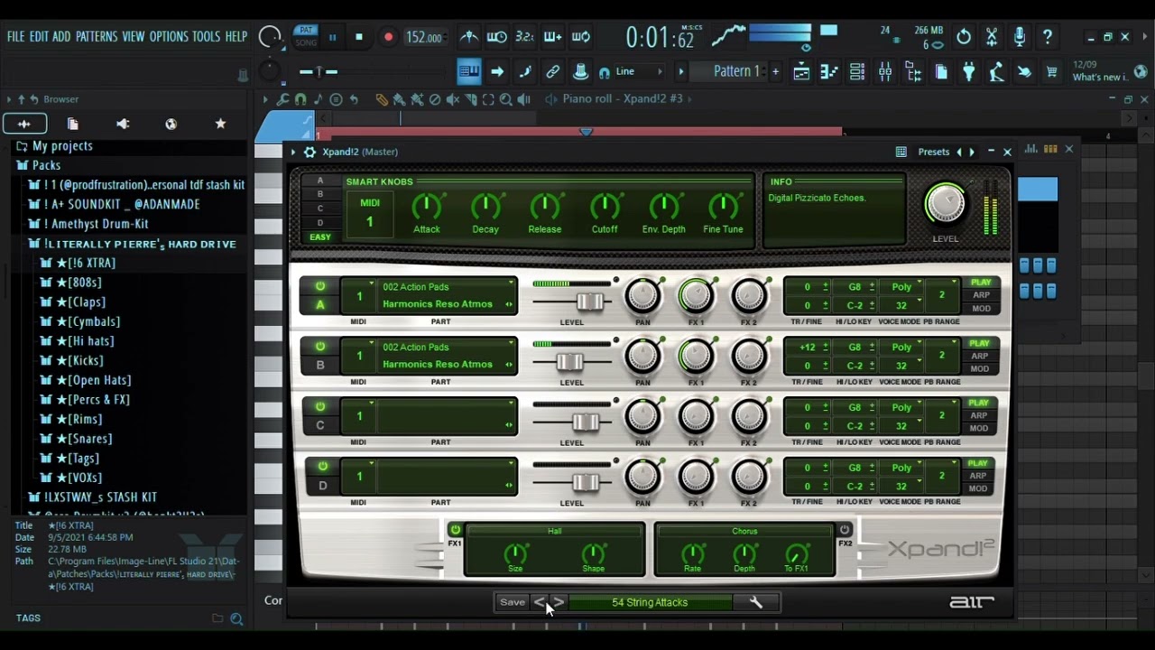The width and height of the screenshot is (1155, 650).
Task: Open the Piano roll wrench tools icon
Action: pyautogui.click(x=282, y=99)
